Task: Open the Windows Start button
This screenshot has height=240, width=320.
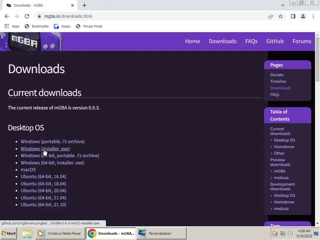Action: [8, 233]
